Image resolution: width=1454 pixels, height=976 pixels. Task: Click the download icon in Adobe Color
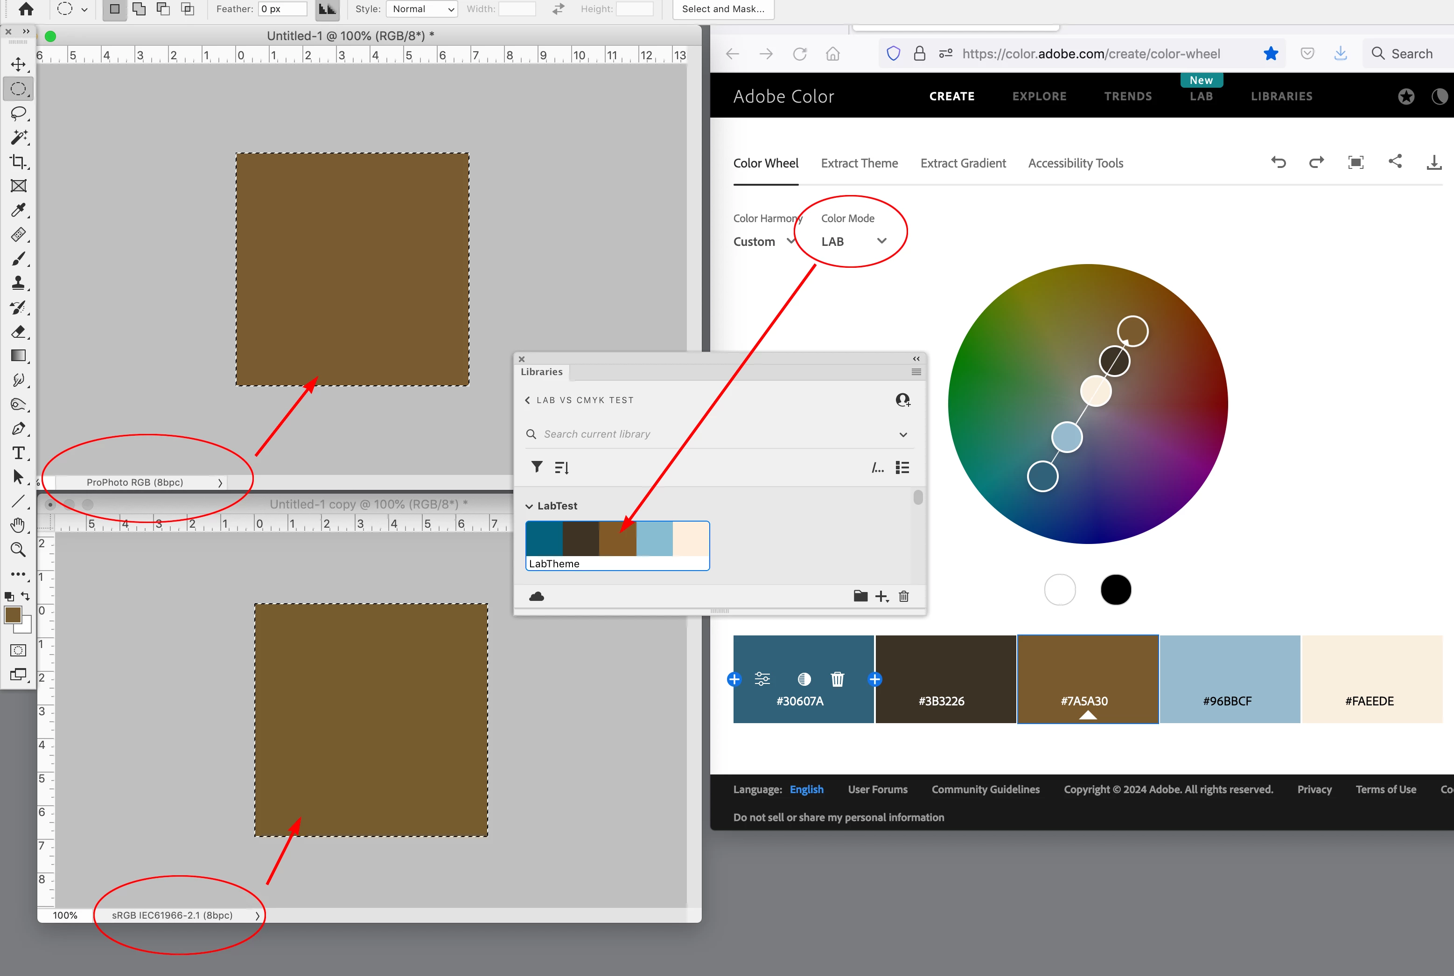click(x=1434, y=162)
